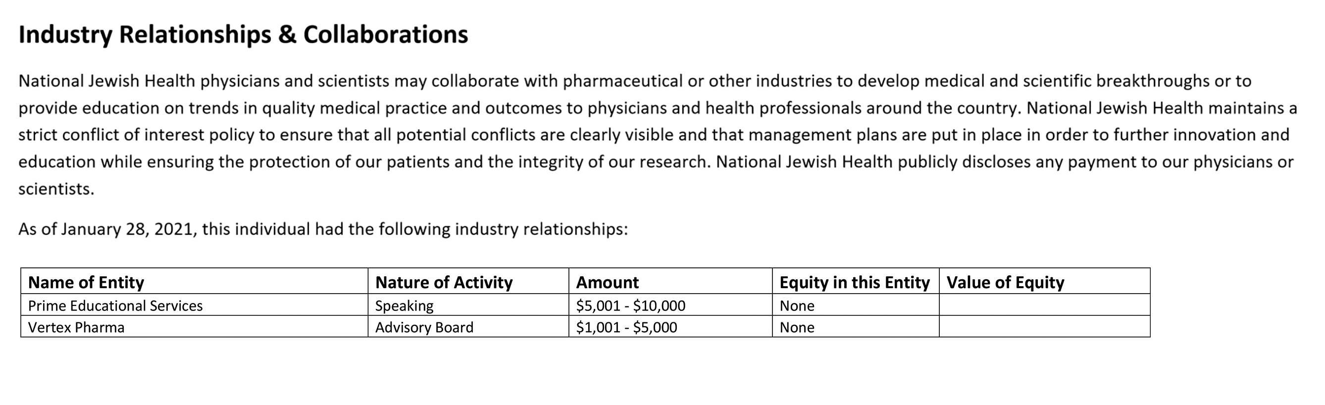Click the Amount column header
1325x405 pixels.
click(x=607, y=282)
